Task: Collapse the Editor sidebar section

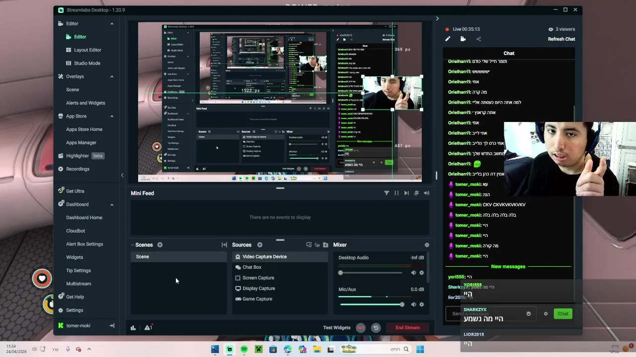Action: click(x=112, y=24)
